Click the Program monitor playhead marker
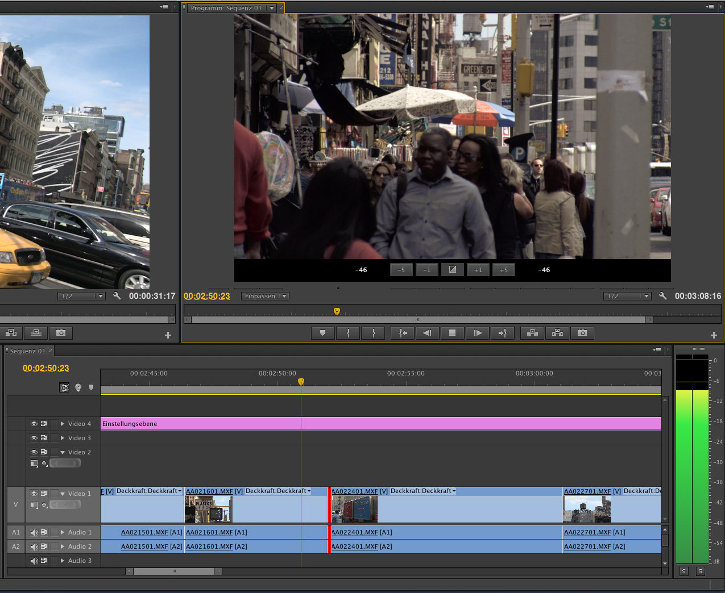The height and width of the screenshot is (593, 725). 337,311
